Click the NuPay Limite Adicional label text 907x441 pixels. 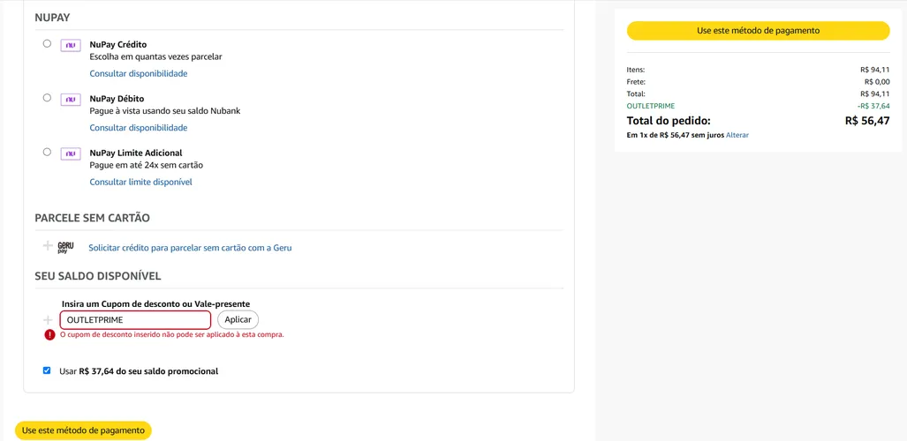click(x=136, y=153)
